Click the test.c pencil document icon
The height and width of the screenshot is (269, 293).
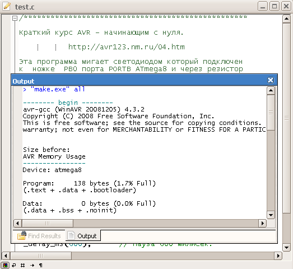click(7, 6)
